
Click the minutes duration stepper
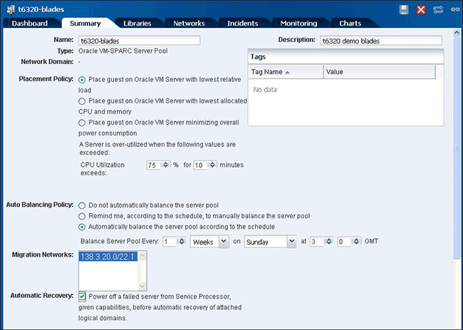tap(212, 165)
